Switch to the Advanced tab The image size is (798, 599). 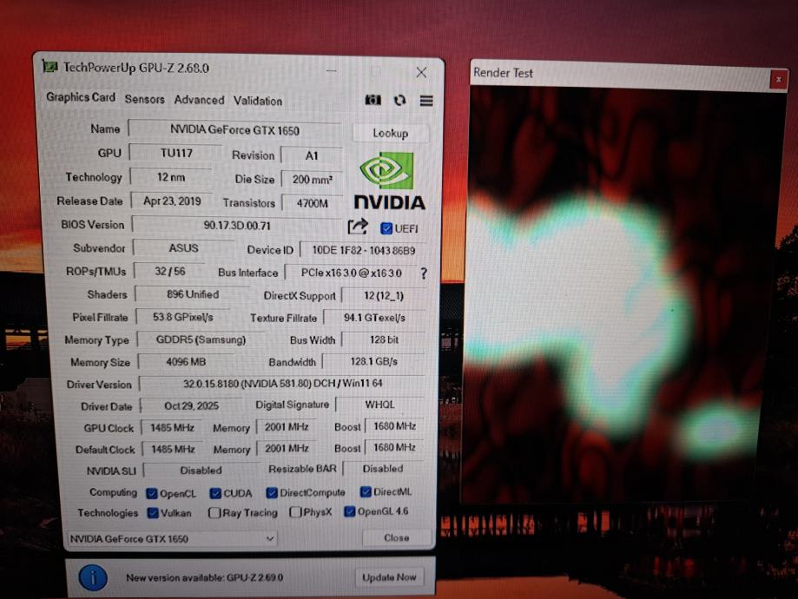pyautogui.click(x=199, y=100)
